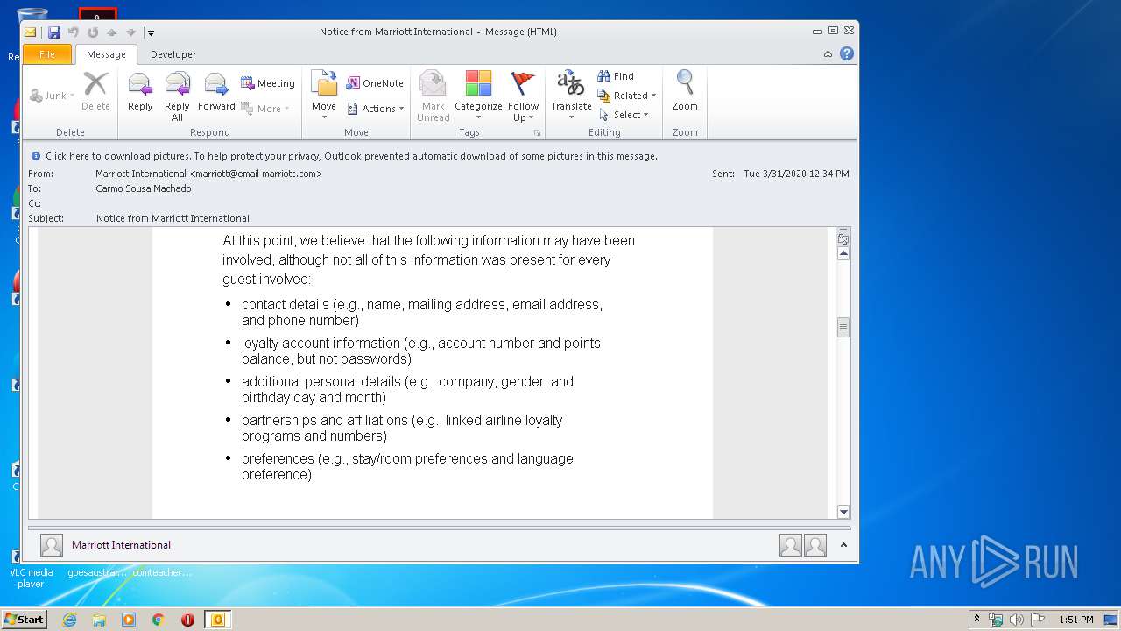
Task: Click the Start button
Action: coord(25,620)
